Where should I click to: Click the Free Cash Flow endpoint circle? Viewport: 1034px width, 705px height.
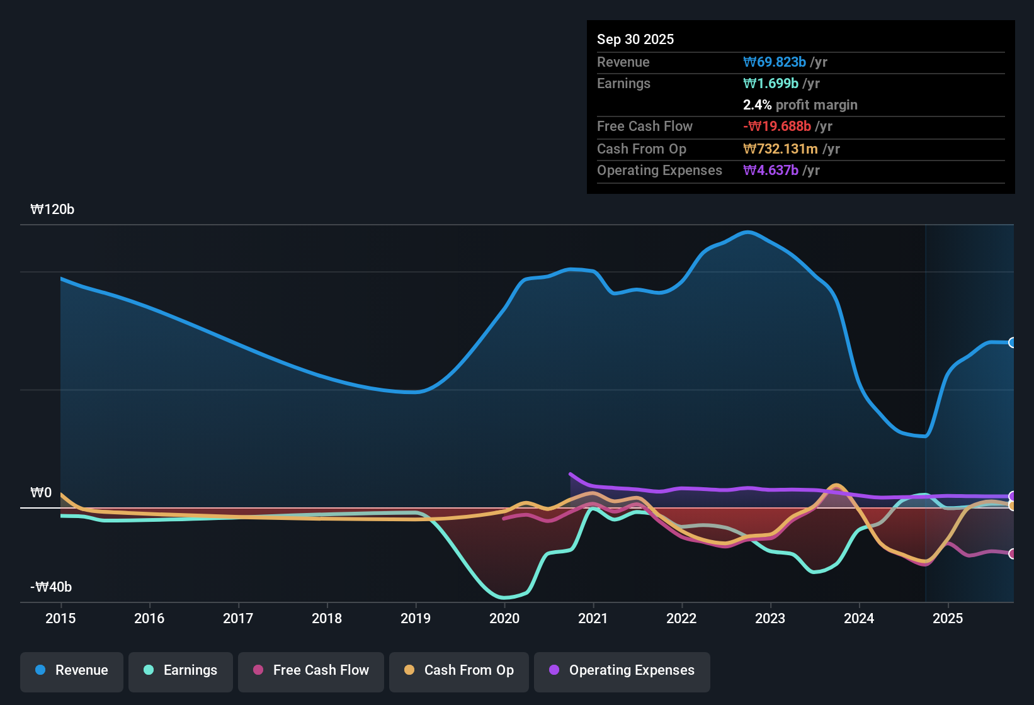[1012, 554]
